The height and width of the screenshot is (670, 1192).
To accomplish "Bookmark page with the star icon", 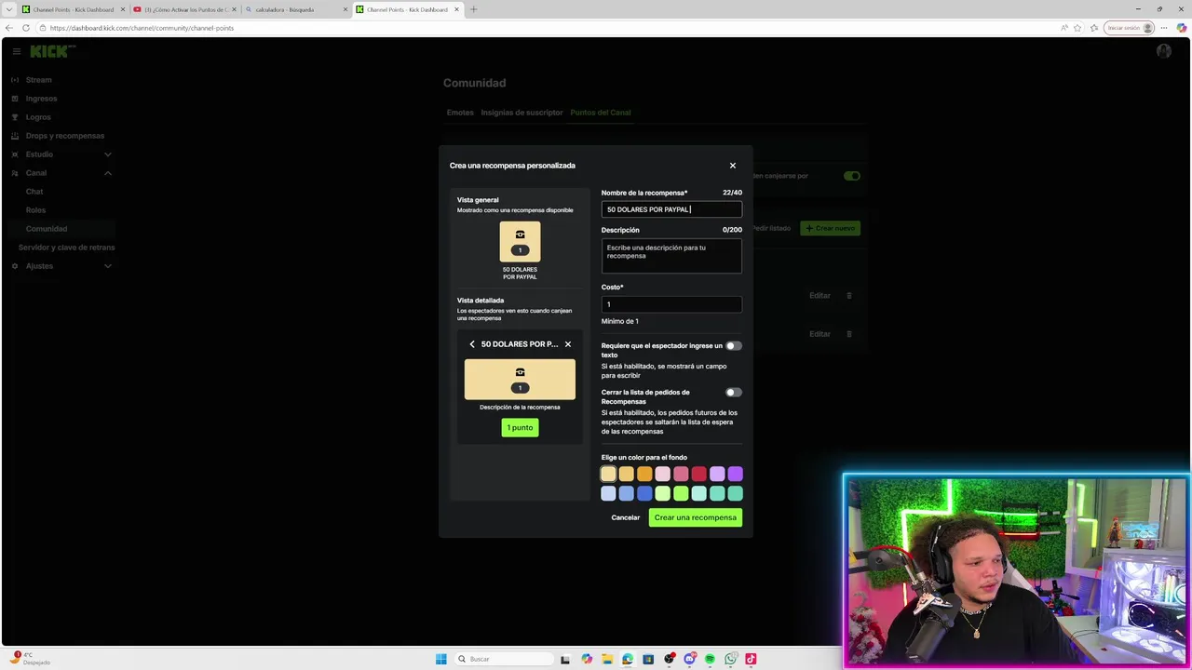I will pyautogui.click(x=1077, y=28).
